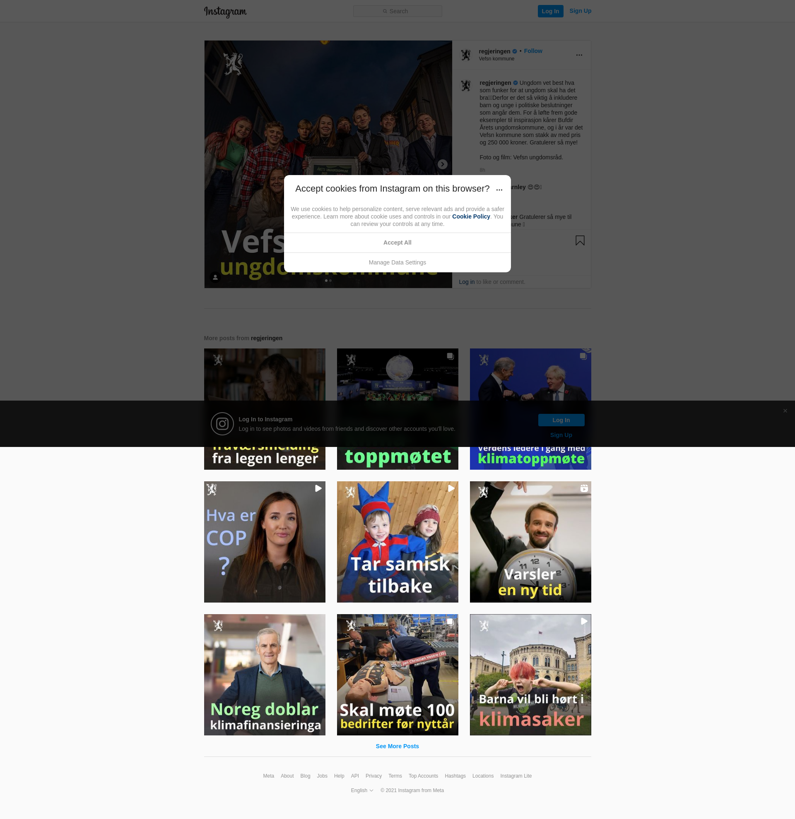Open 'Varsler en ny tid' reel post
The image size is (795, 819).
tap(530, 542)
